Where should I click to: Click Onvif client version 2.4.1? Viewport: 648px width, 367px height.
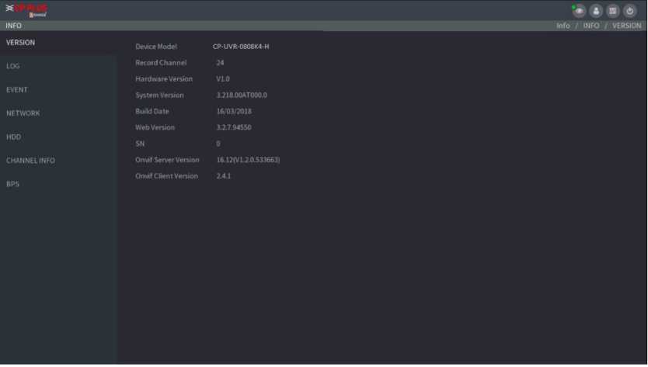(224, 176)
